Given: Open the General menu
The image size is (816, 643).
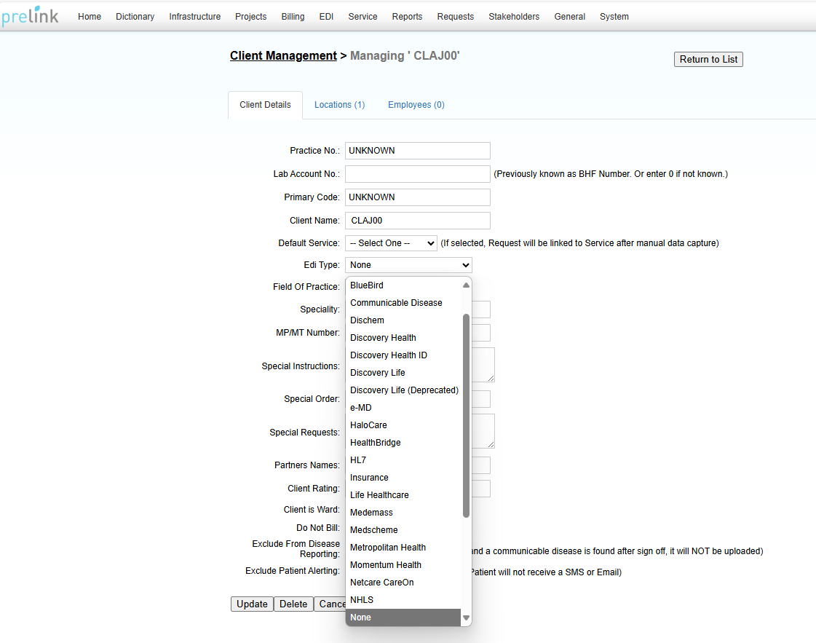Looking at the screenshot, I should point(569,17).
